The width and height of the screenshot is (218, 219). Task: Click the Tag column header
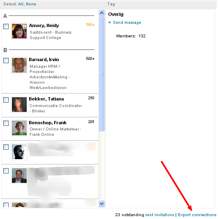tap(111, 4)
